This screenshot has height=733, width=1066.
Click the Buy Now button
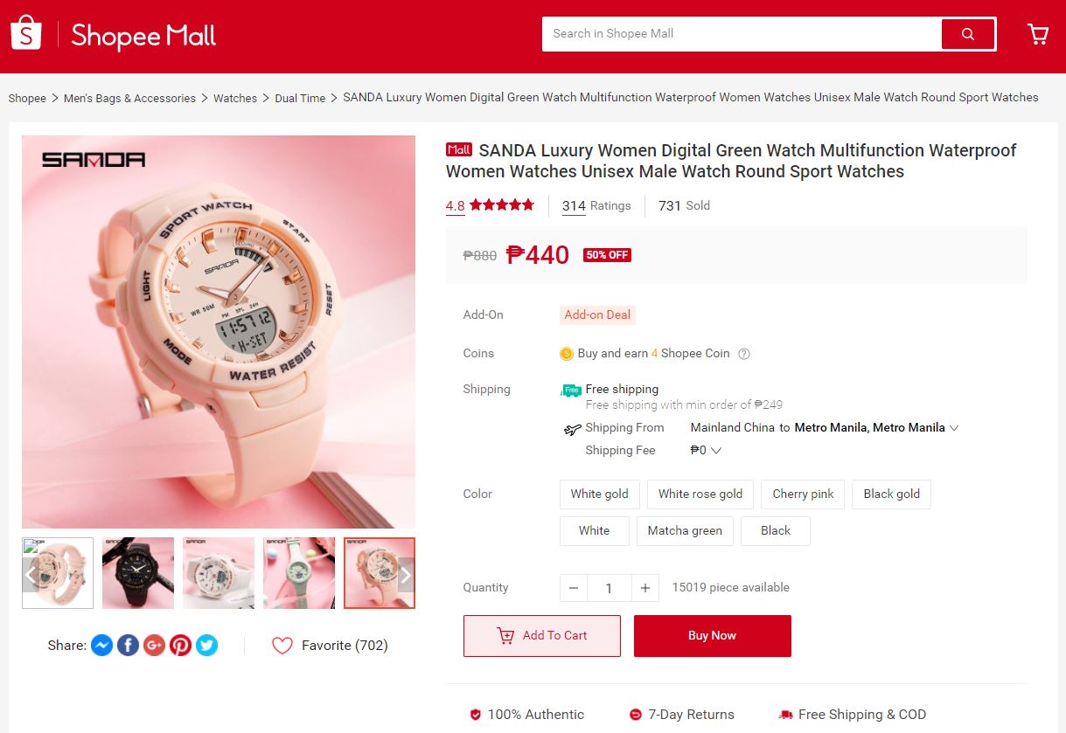coord(713,636)
